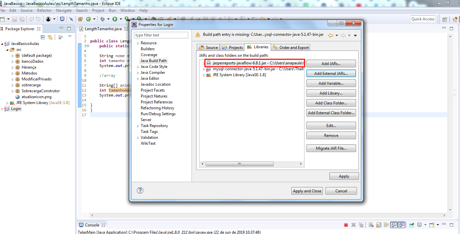Click the New Java Class icon
460x234 pixels.
(89, 19)
